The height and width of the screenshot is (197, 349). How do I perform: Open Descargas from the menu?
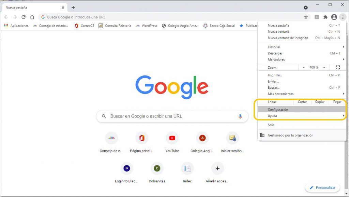tap(302, 53)
